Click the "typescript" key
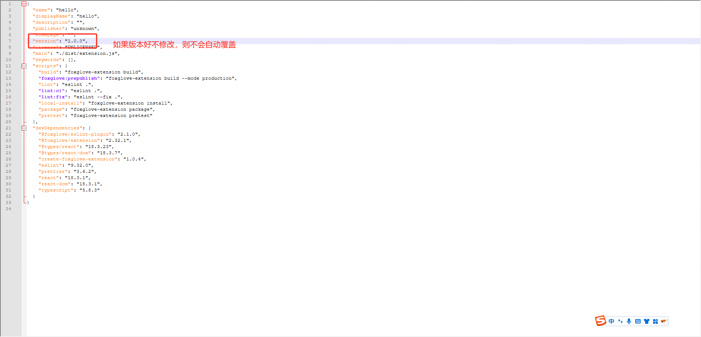 pos(56,190)
